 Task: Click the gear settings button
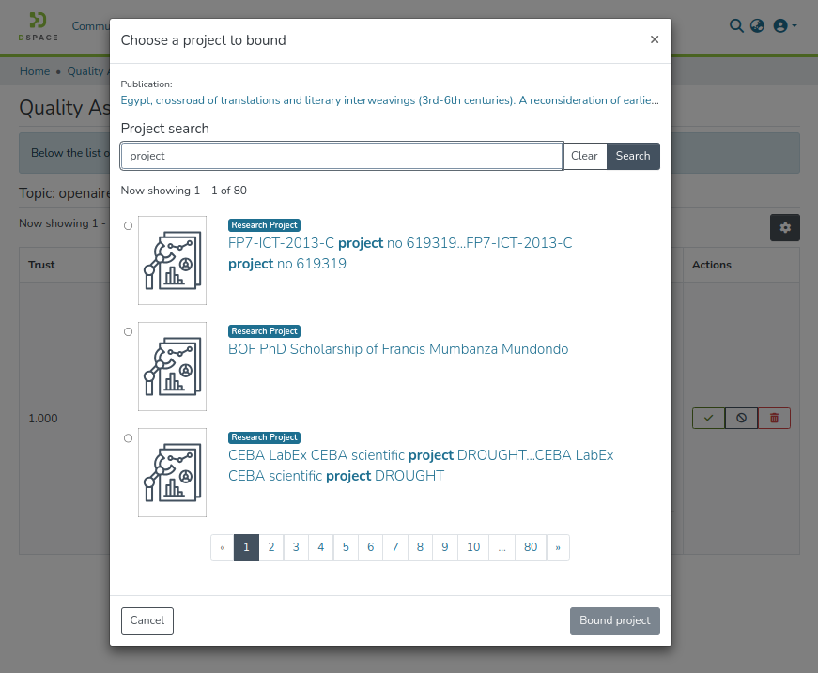point(785,228)
